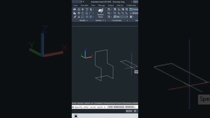Image resolution: width=210 pixels, height=118 pixels.
Task: Select the Fillet tool in Modify panel
Action: pos(91,13)
